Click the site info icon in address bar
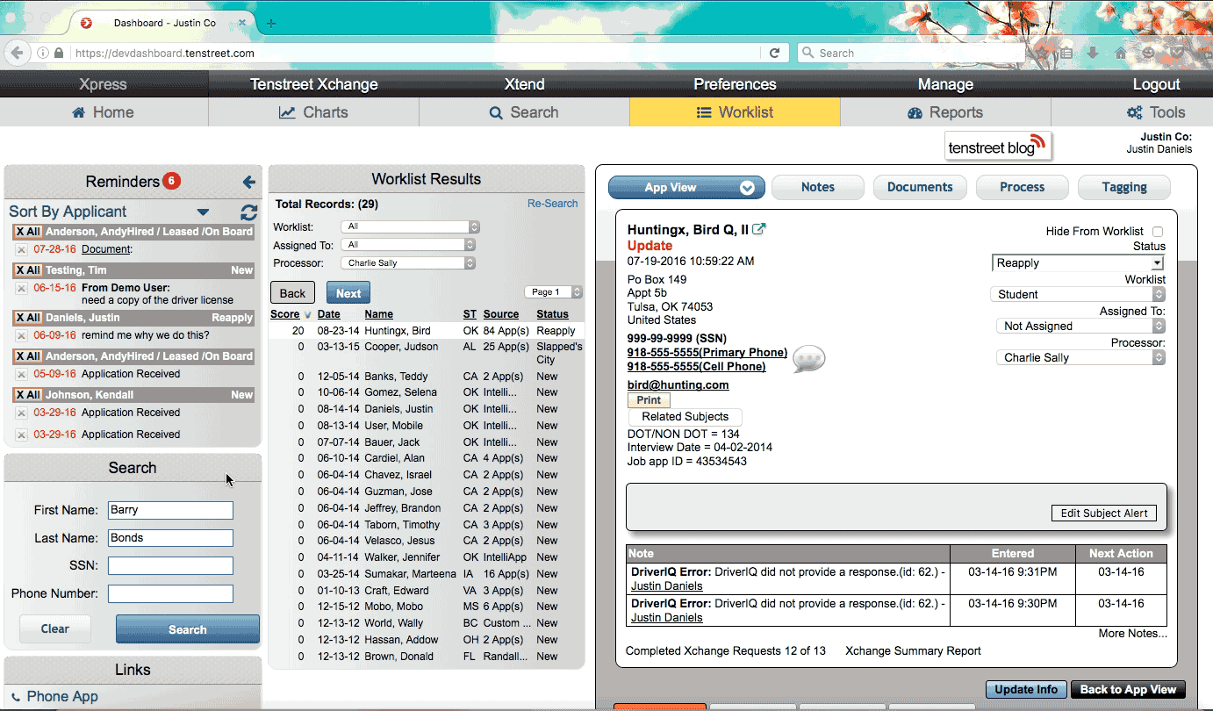1213x711 pixels. tap(42, 53)
